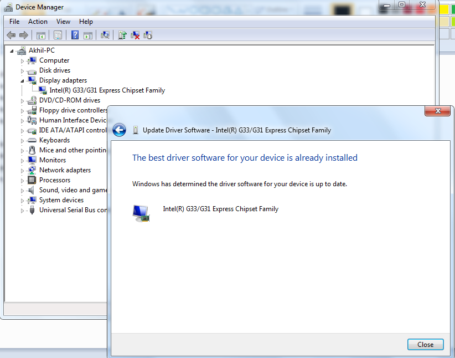The image size is (455, 358).
Task: Click the Keyboards category icon
Action: [x=32, y=140]
